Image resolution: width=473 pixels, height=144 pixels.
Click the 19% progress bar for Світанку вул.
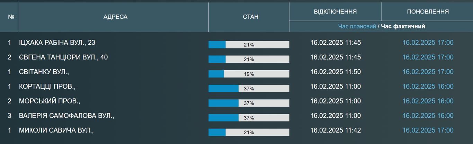coord(249,74)
